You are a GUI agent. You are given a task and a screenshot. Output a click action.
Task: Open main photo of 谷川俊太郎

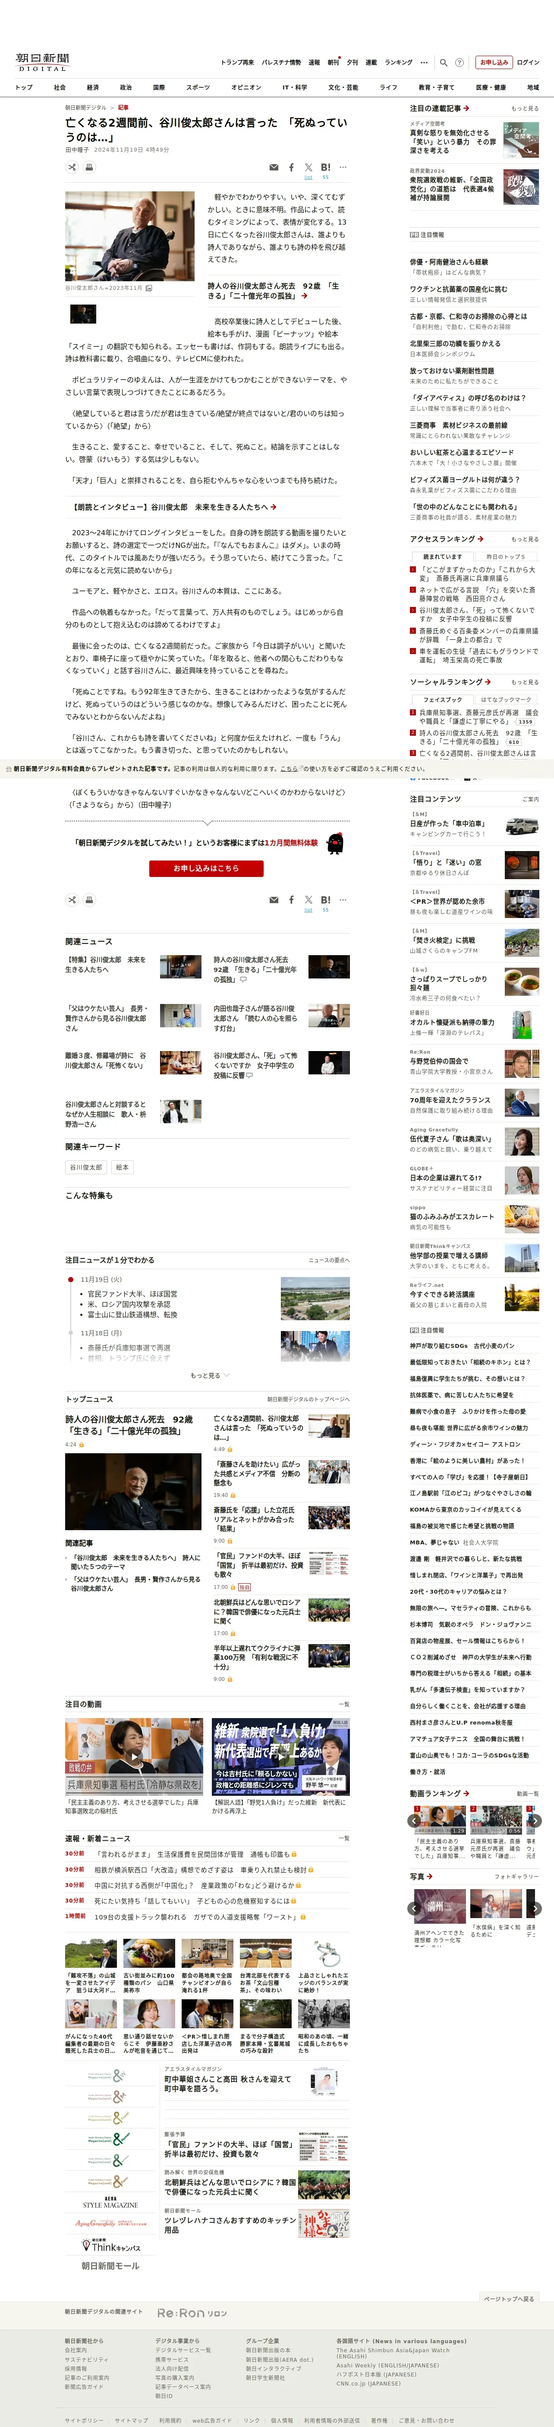[130, 236]
